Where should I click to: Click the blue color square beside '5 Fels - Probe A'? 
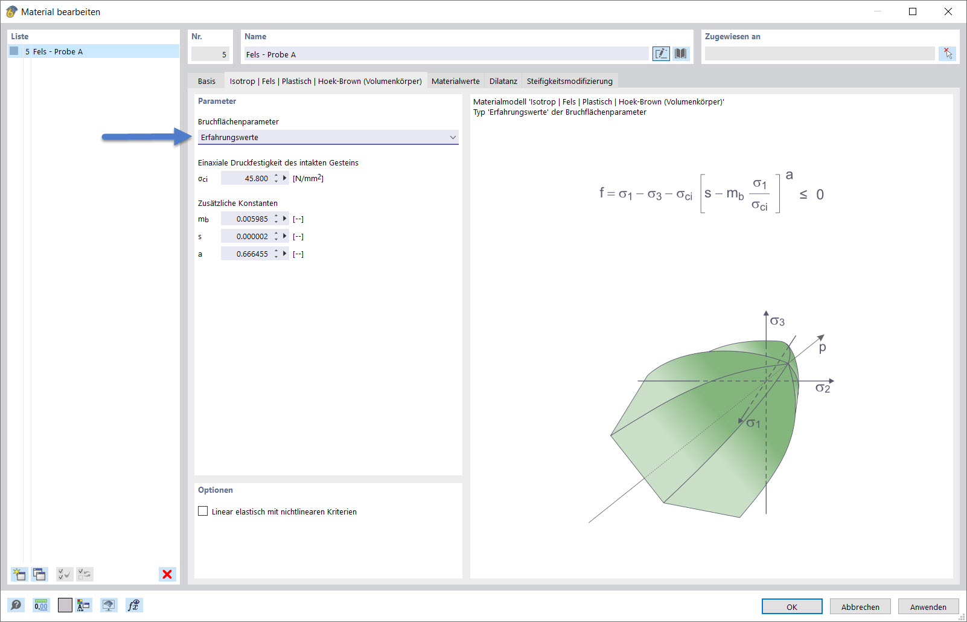(14, 51)
